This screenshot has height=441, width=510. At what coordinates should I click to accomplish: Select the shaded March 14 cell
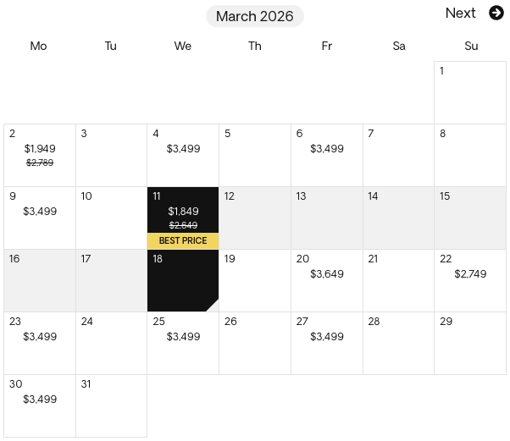(x=398, y=218)
